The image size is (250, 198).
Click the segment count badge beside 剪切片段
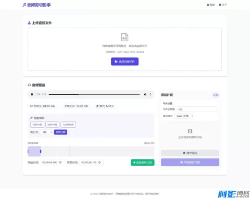(216, 95)
